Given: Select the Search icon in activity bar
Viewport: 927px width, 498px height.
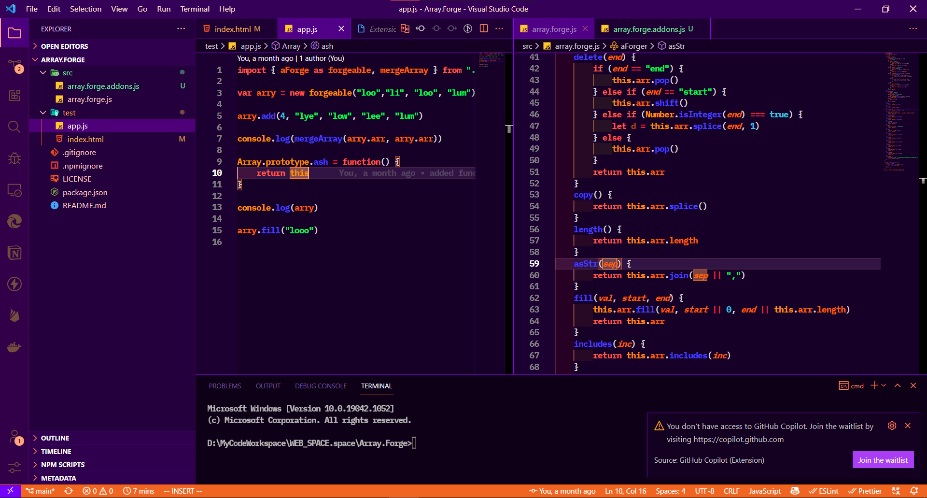Looking at the screenshot, I should tap(14, 127).
